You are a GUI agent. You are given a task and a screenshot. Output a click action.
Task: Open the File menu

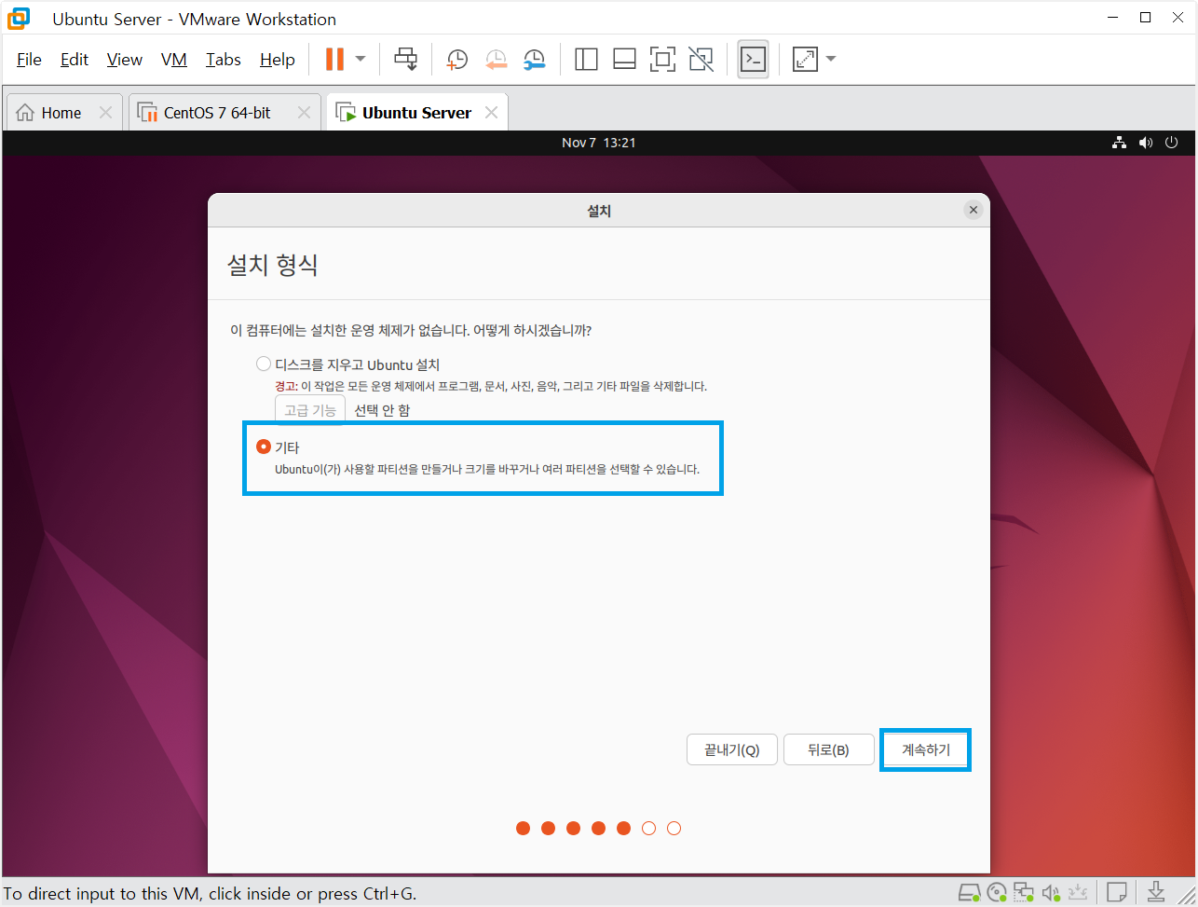pyautogui.click(x=29, y=60)
